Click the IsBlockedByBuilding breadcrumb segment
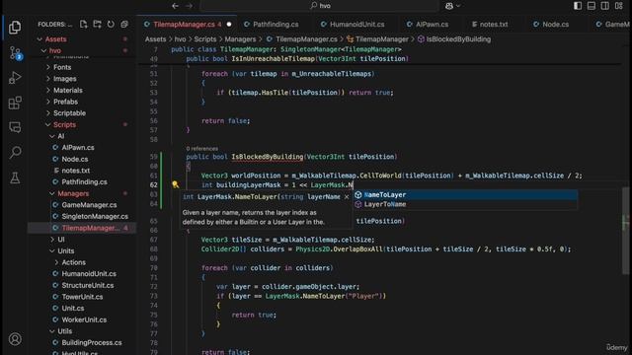 [x=454, y=39]
